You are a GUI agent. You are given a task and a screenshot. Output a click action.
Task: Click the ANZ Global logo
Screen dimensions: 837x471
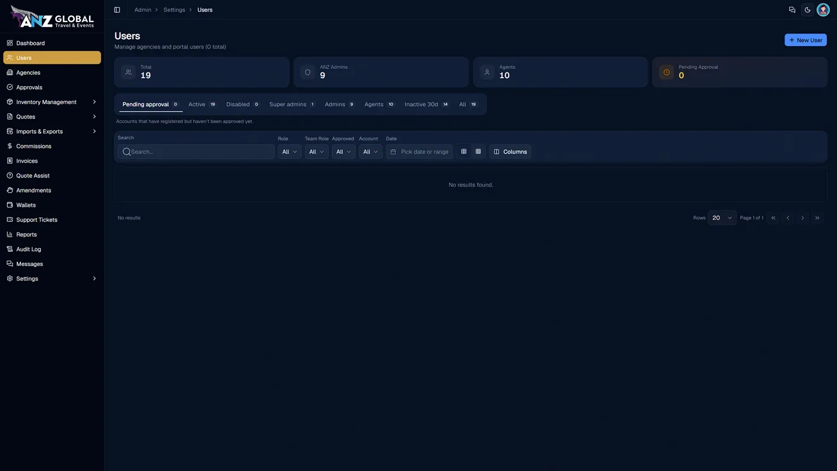tap(52, 17)
